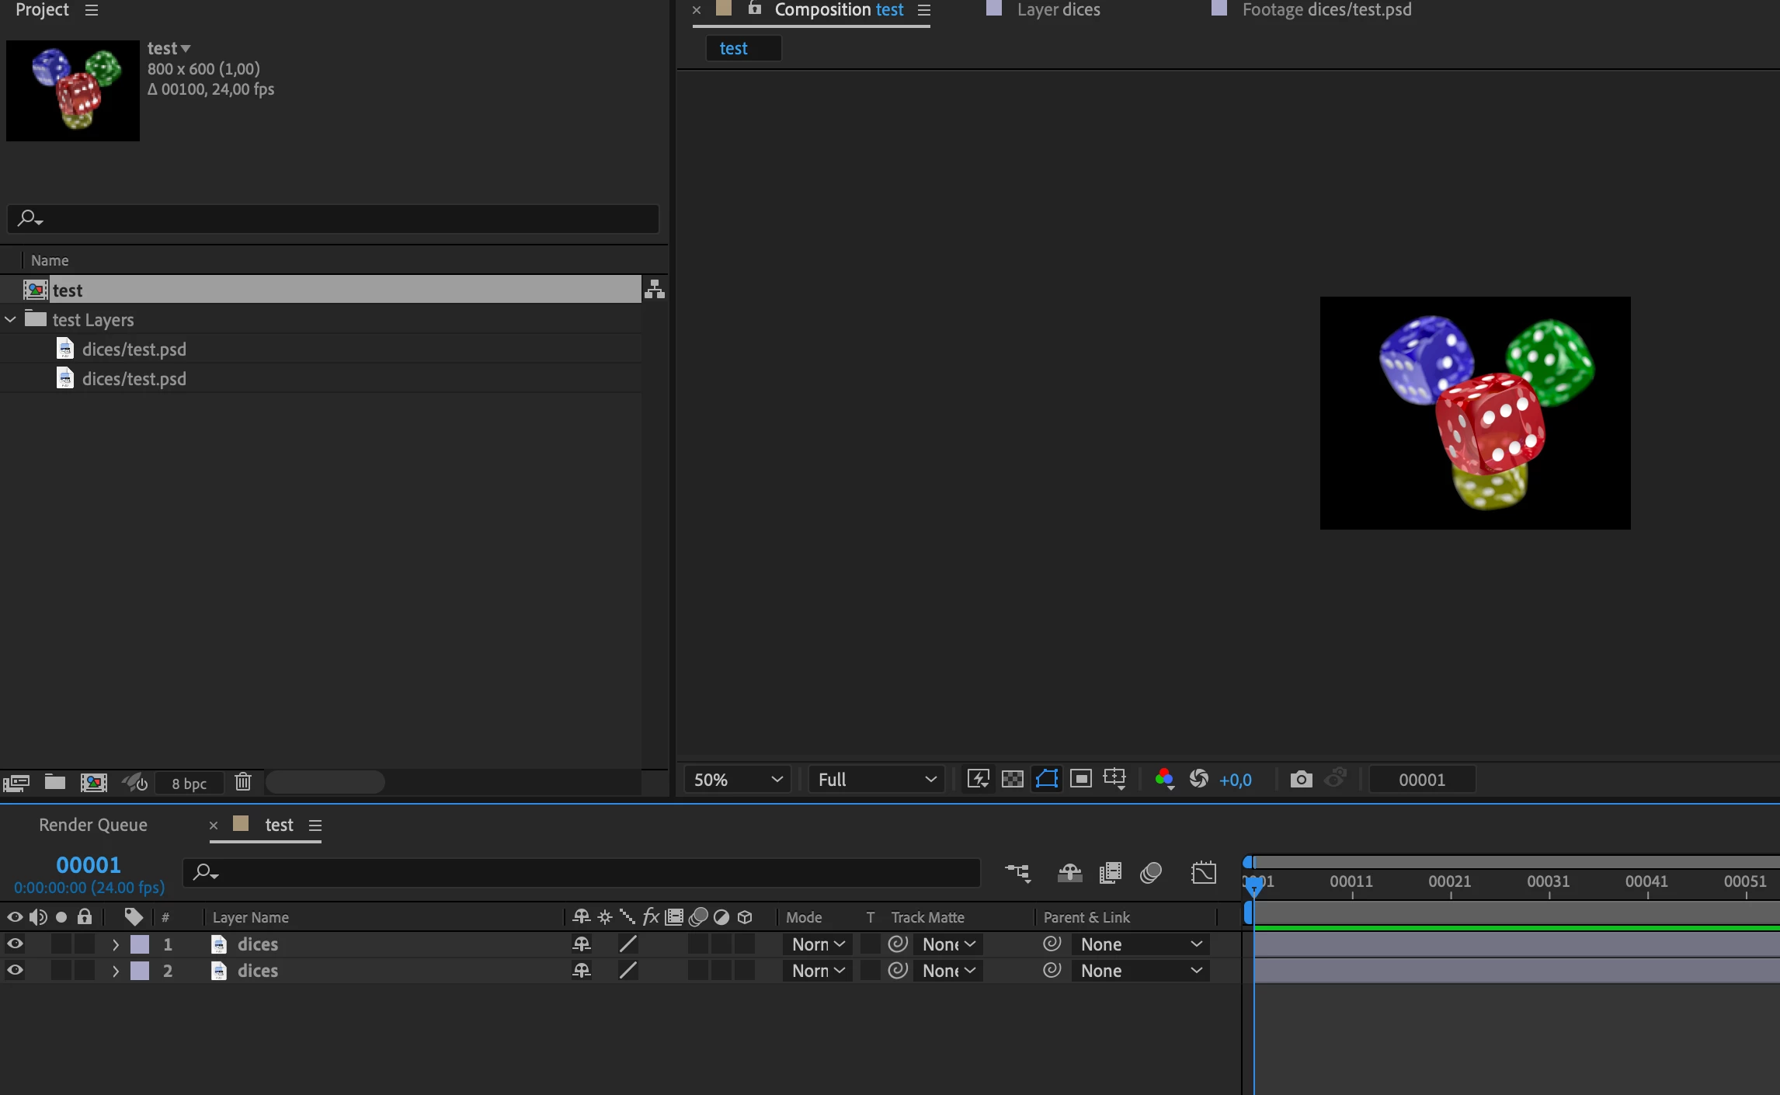Toggle mask and shape path visibility
This screenshot has height=1095, width=1780.
pyautogui.click(x=1046, y=779)
